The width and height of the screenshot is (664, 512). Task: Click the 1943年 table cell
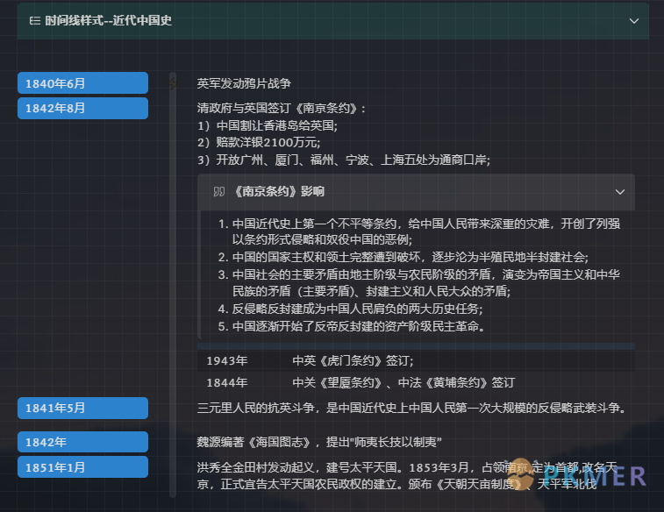pos(227,360)
